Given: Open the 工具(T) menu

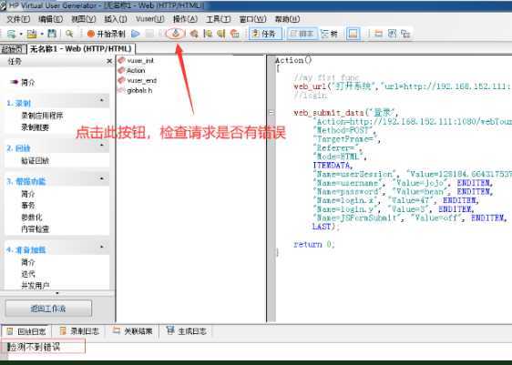Looking at the screenshot, I should pyautogui.click(x=218, y=19).
